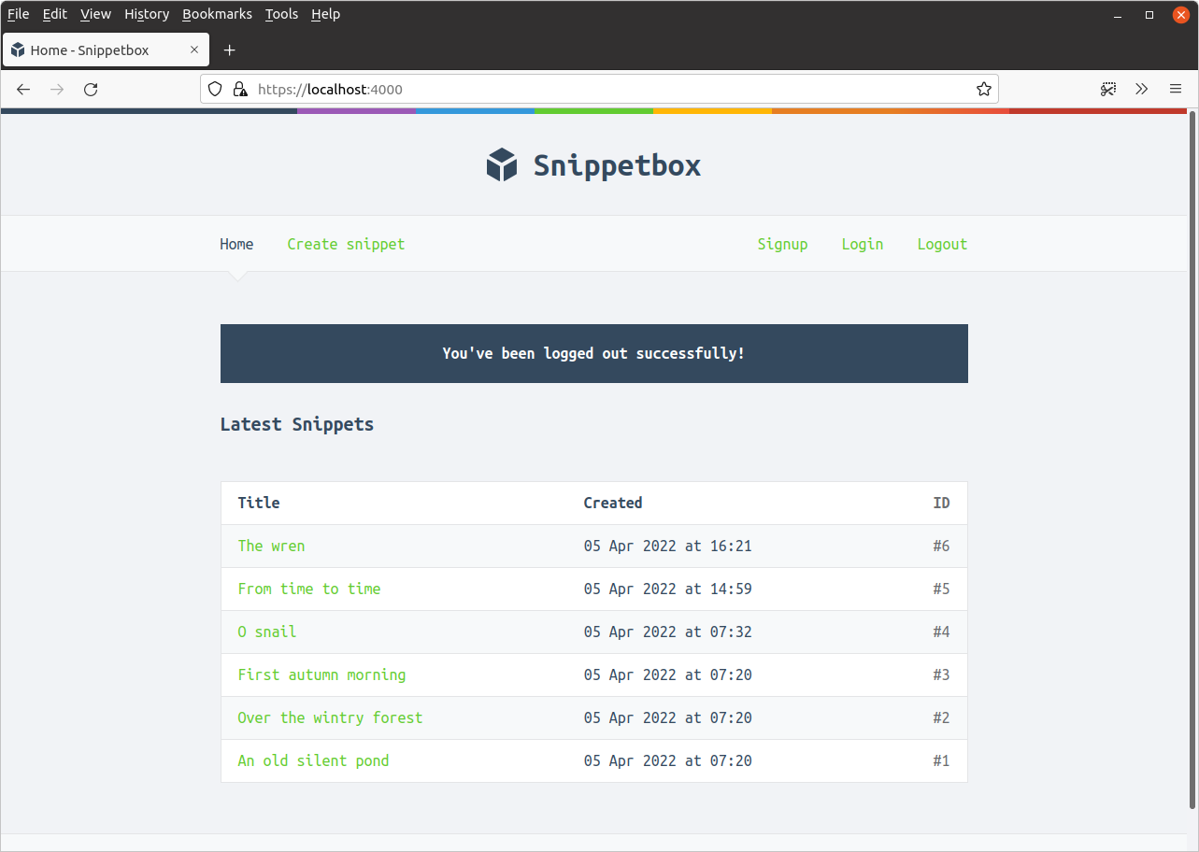Go to the Signup page
The width and height of the screenshot is (1199, 852).
(x=782, y=244)
